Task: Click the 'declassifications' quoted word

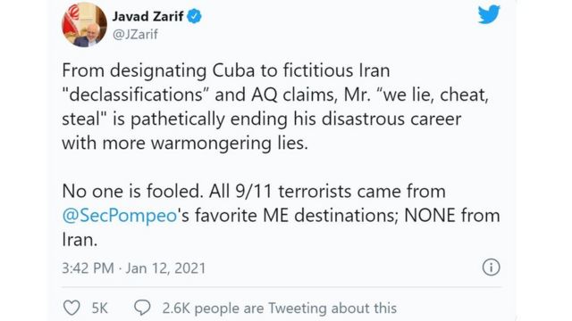Action: click(x=136, y=95)
